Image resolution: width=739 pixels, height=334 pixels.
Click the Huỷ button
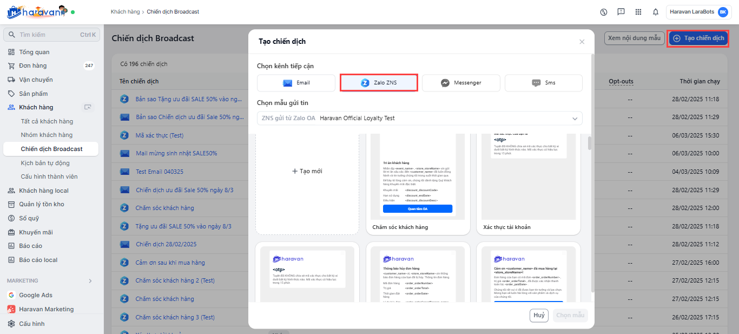(x=539, y=315)
